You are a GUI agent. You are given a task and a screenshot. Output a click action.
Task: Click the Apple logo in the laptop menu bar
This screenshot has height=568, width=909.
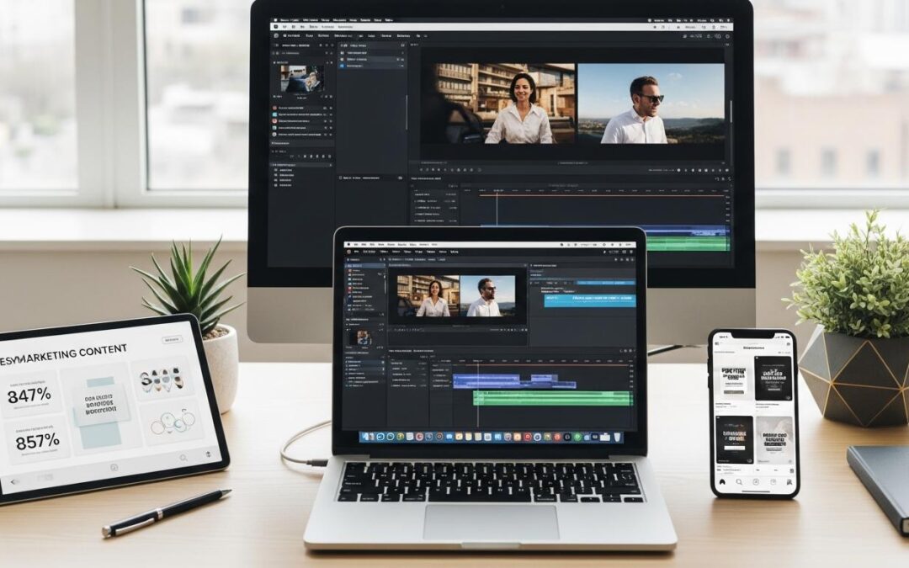(348, 244)
